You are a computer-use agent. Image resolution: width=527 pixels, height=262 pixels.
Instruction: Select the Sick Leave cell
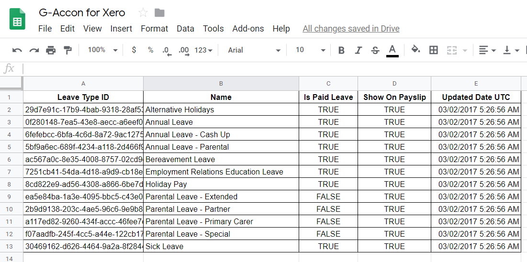(x=221, y=246)
